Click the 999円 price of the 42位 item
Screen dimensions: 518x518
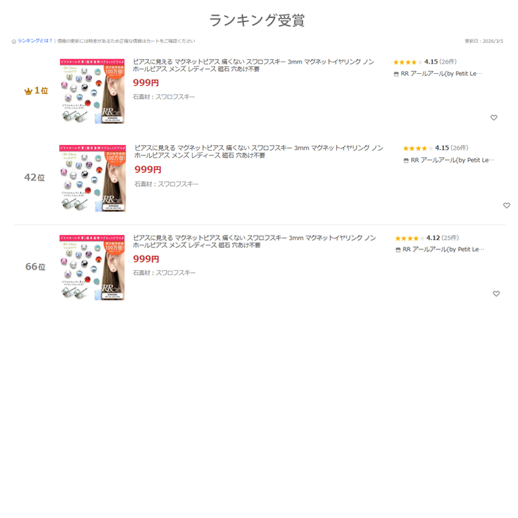tap(148, 169)
